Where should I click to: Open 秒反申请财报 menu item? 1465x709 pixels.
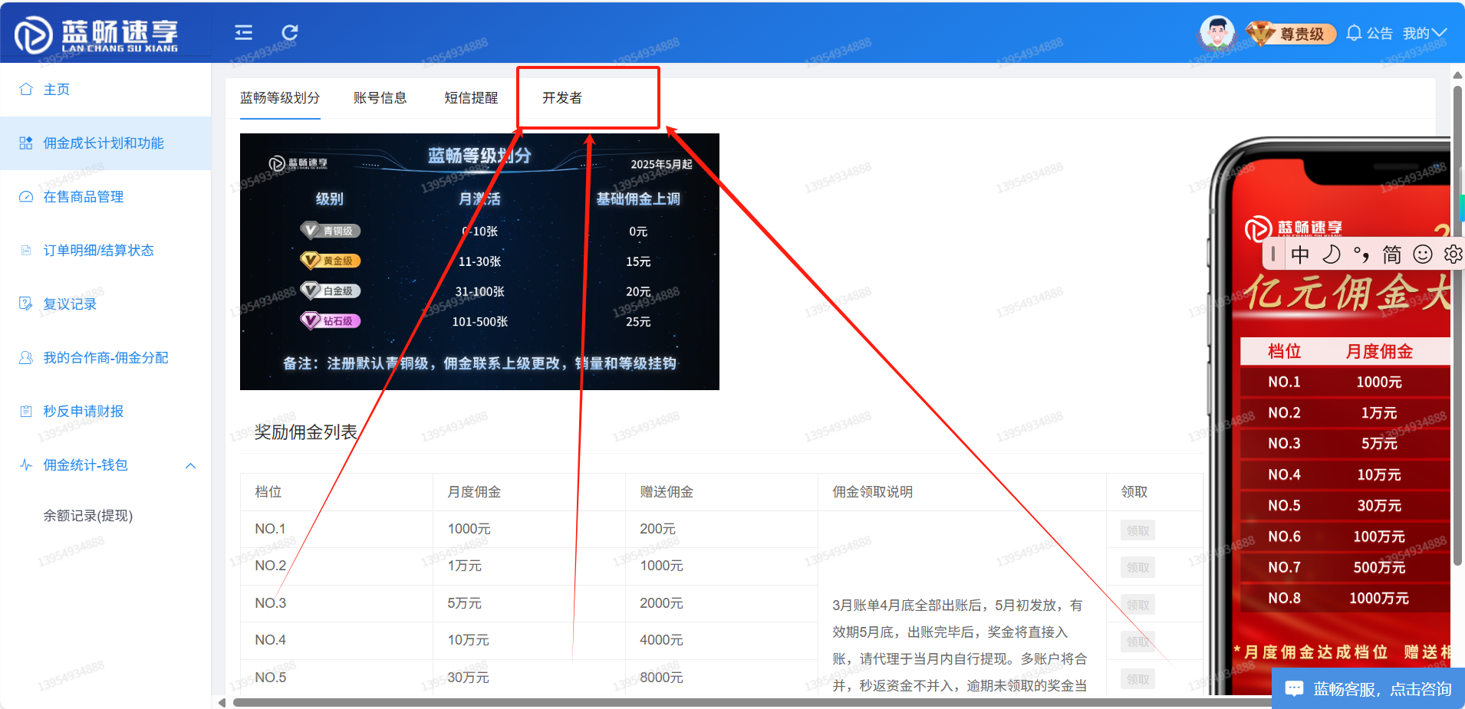[x=106, y=412]
